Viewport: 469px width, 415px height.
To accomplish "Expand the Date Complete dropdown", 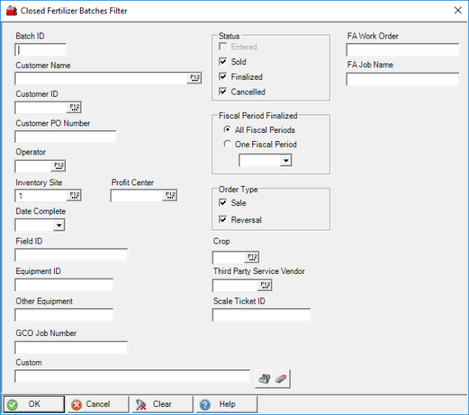I will coord(58,226).
